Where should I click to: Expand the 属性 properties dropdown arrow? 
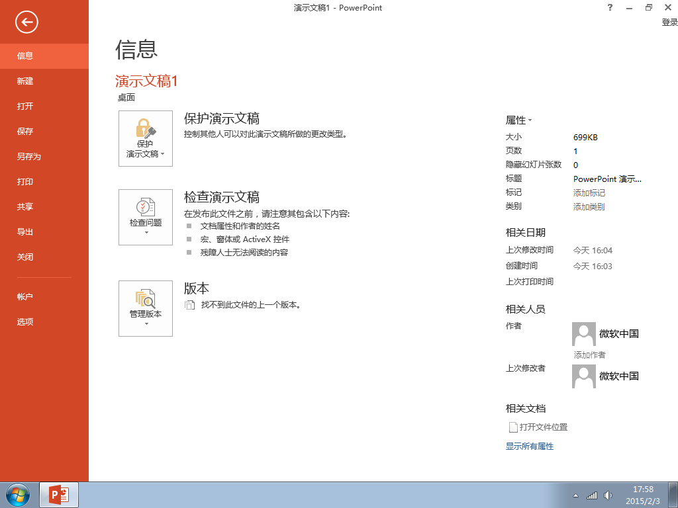coord(530,120)
